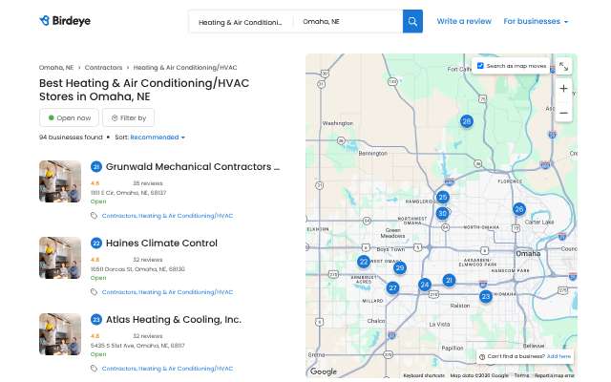This screenshot has height=382, width=611.
Task: Click map marker 28
Action: click(x=467, y=121)
